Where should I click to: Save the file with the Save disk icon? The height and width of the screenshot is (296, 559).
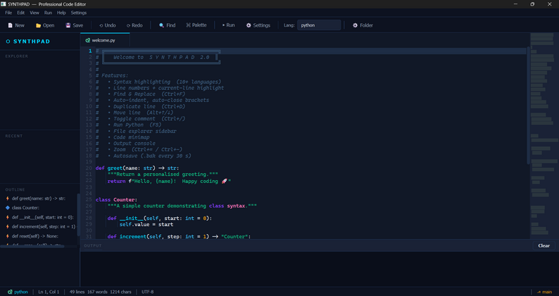pos(74,25)
